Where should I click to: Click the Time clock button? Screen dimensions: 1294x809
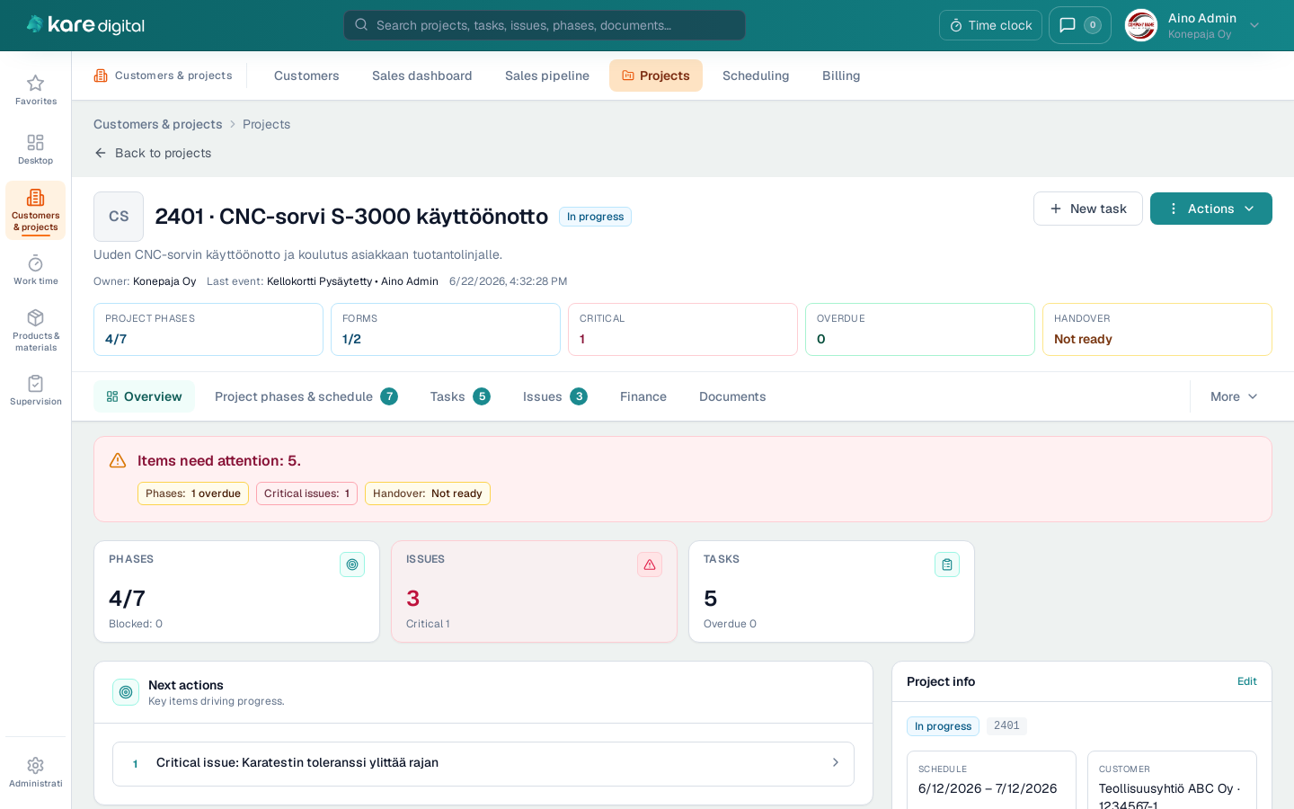(x=990, y=25)
